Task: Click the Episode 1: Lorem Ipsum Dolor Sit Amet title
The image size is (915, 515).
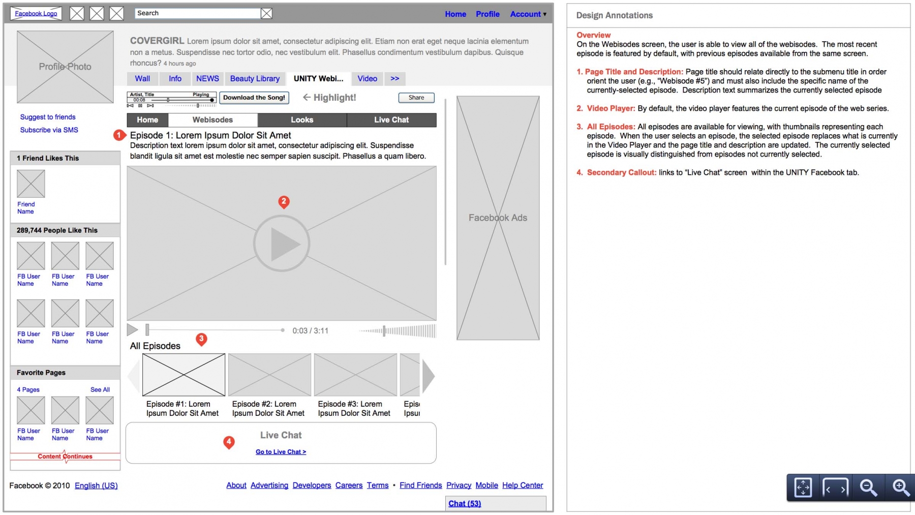Action: pos(210,135)
